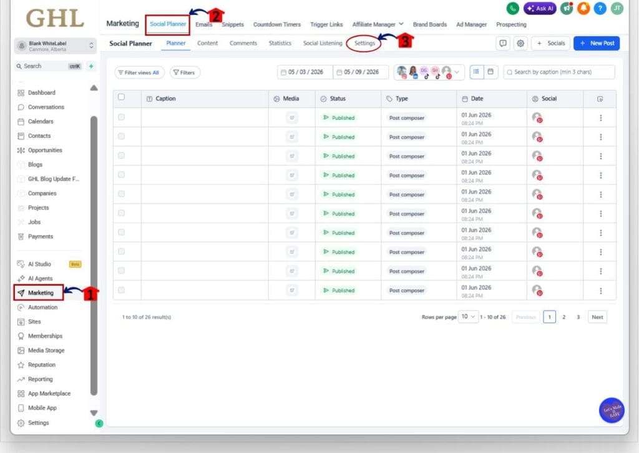The width and height of the screenshot is (639, 453).
Task: Open the JT user profile avatar
Action: coord(617,8)
